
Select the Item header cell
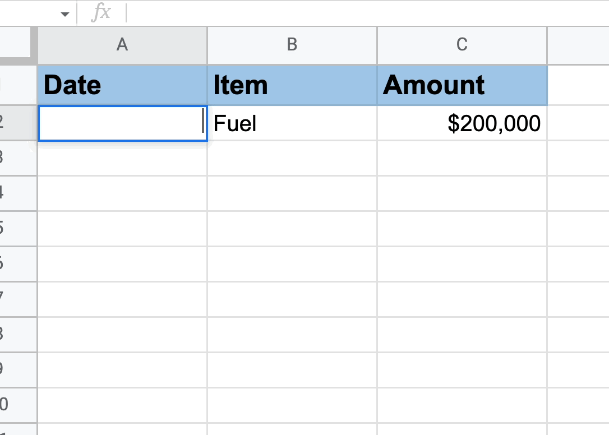pyautogui.click(x=292, y=85)
